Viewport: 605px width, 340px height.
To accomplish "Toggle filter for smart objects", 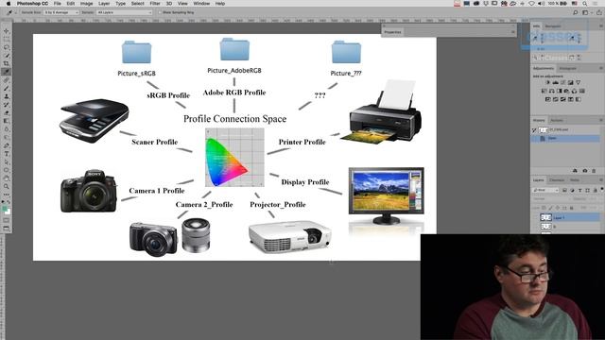I will tap(595, 190).
